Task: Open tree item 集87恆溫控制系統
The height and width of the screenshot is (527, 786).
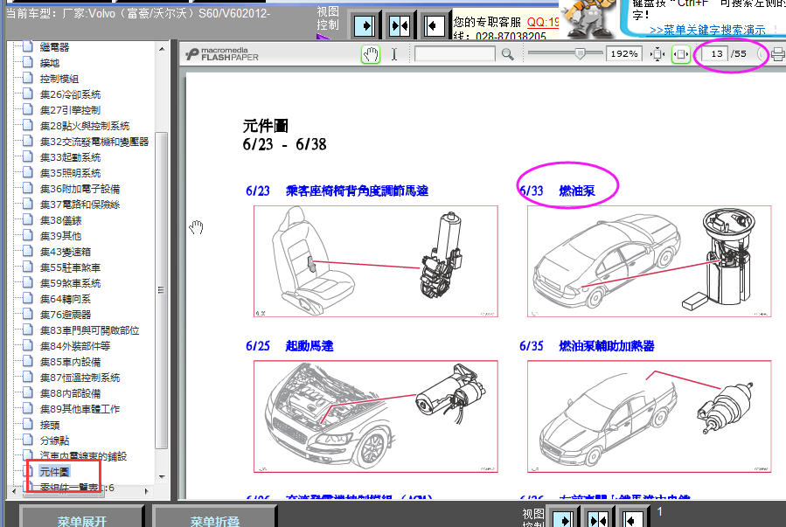Action: 80,378
